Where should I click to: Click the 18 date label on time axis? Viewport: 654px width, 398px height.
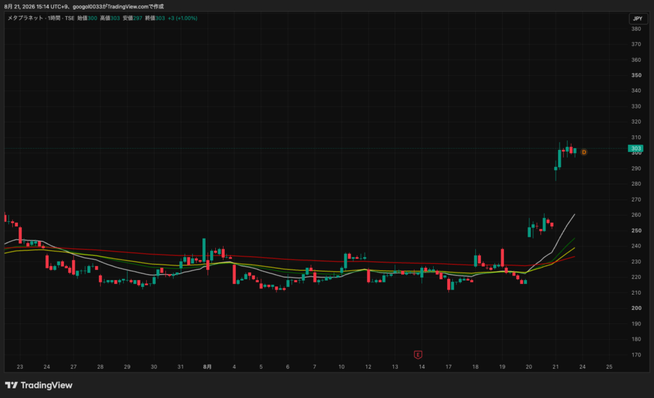475,367
